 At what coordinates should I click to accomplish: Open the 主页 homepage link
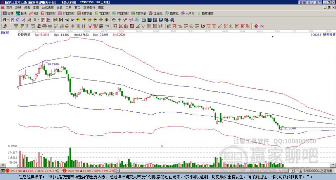pos(318,2)
